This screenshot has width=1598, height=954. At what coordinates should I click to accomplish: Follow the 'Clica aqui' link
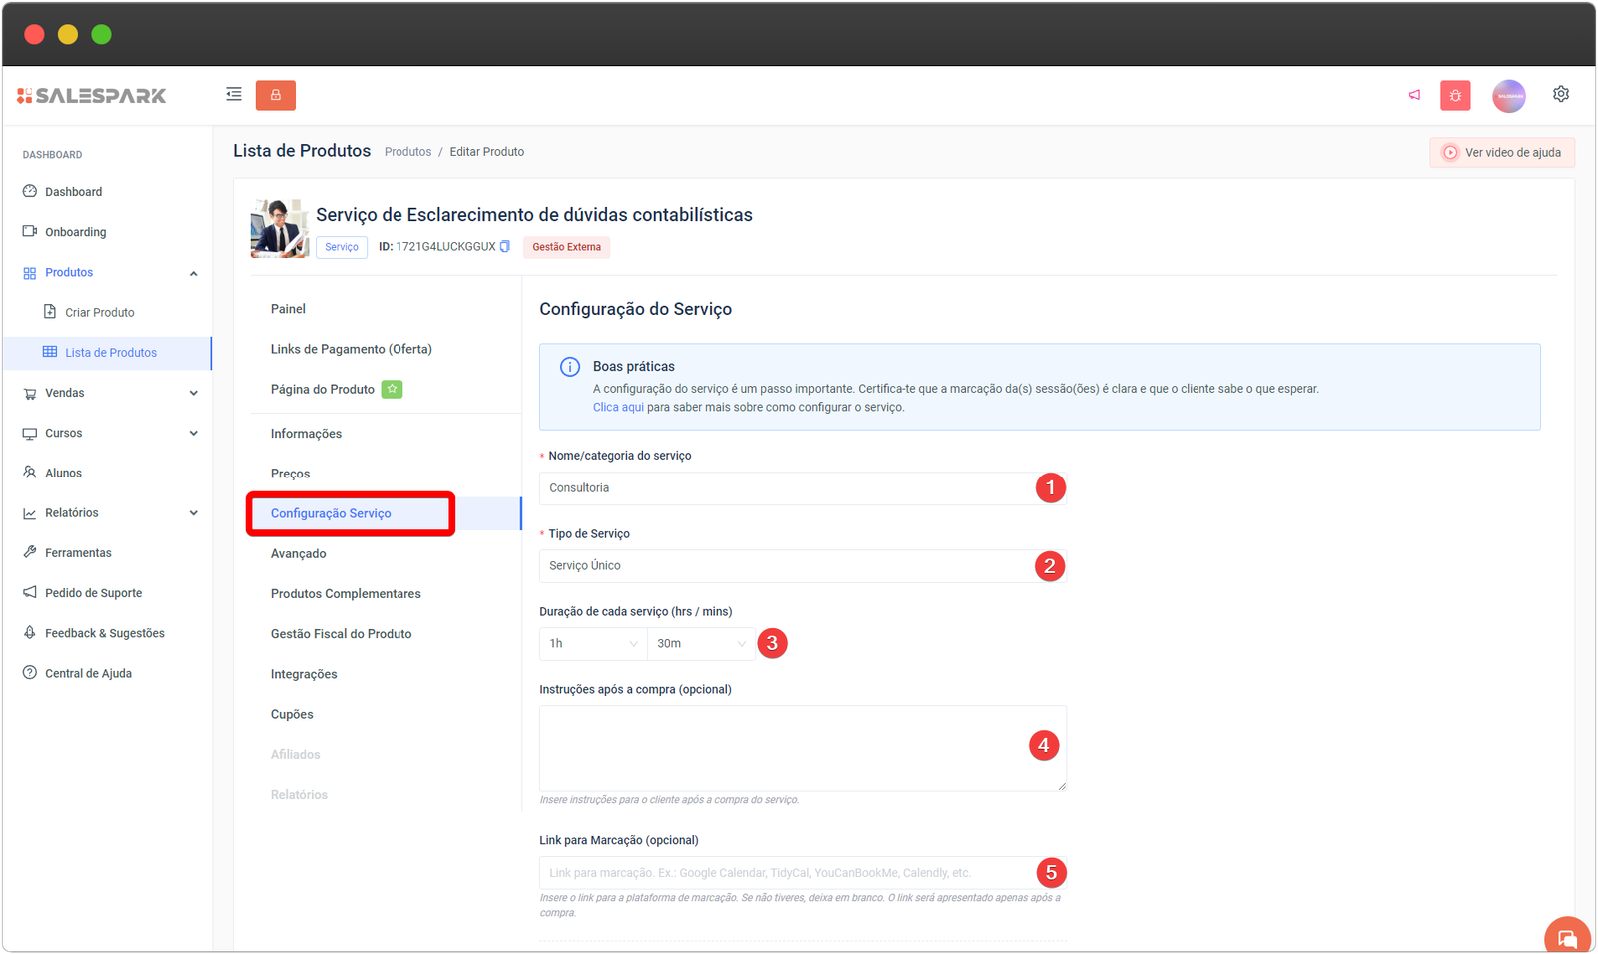(618, 408)
